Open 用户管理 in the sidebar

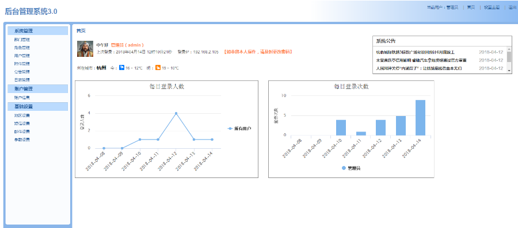click(22, 56)
